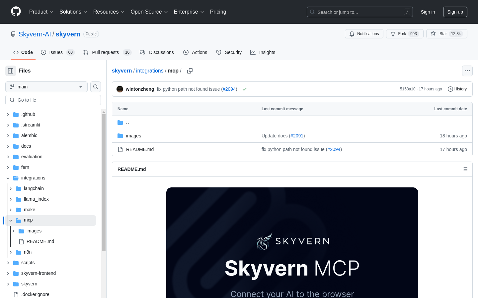Expand the .streamlit folder chevron
The width and height of the screenshot is (478, 298).
pos(8,125)
